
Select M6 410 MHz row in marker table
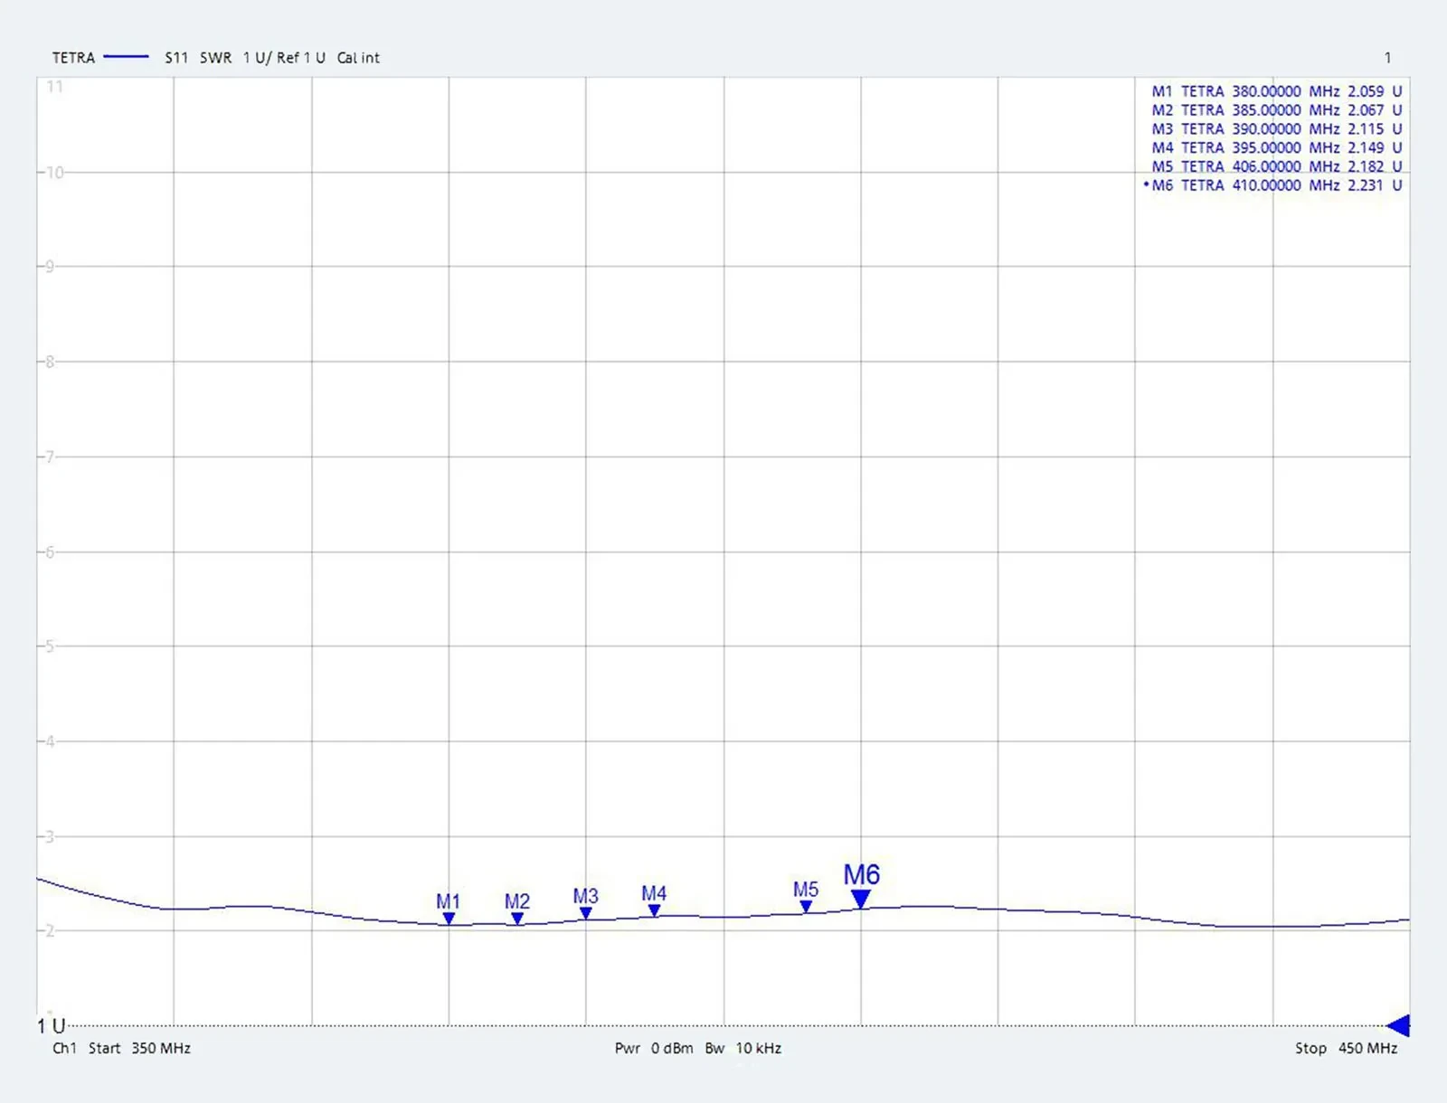[1276, 185]
